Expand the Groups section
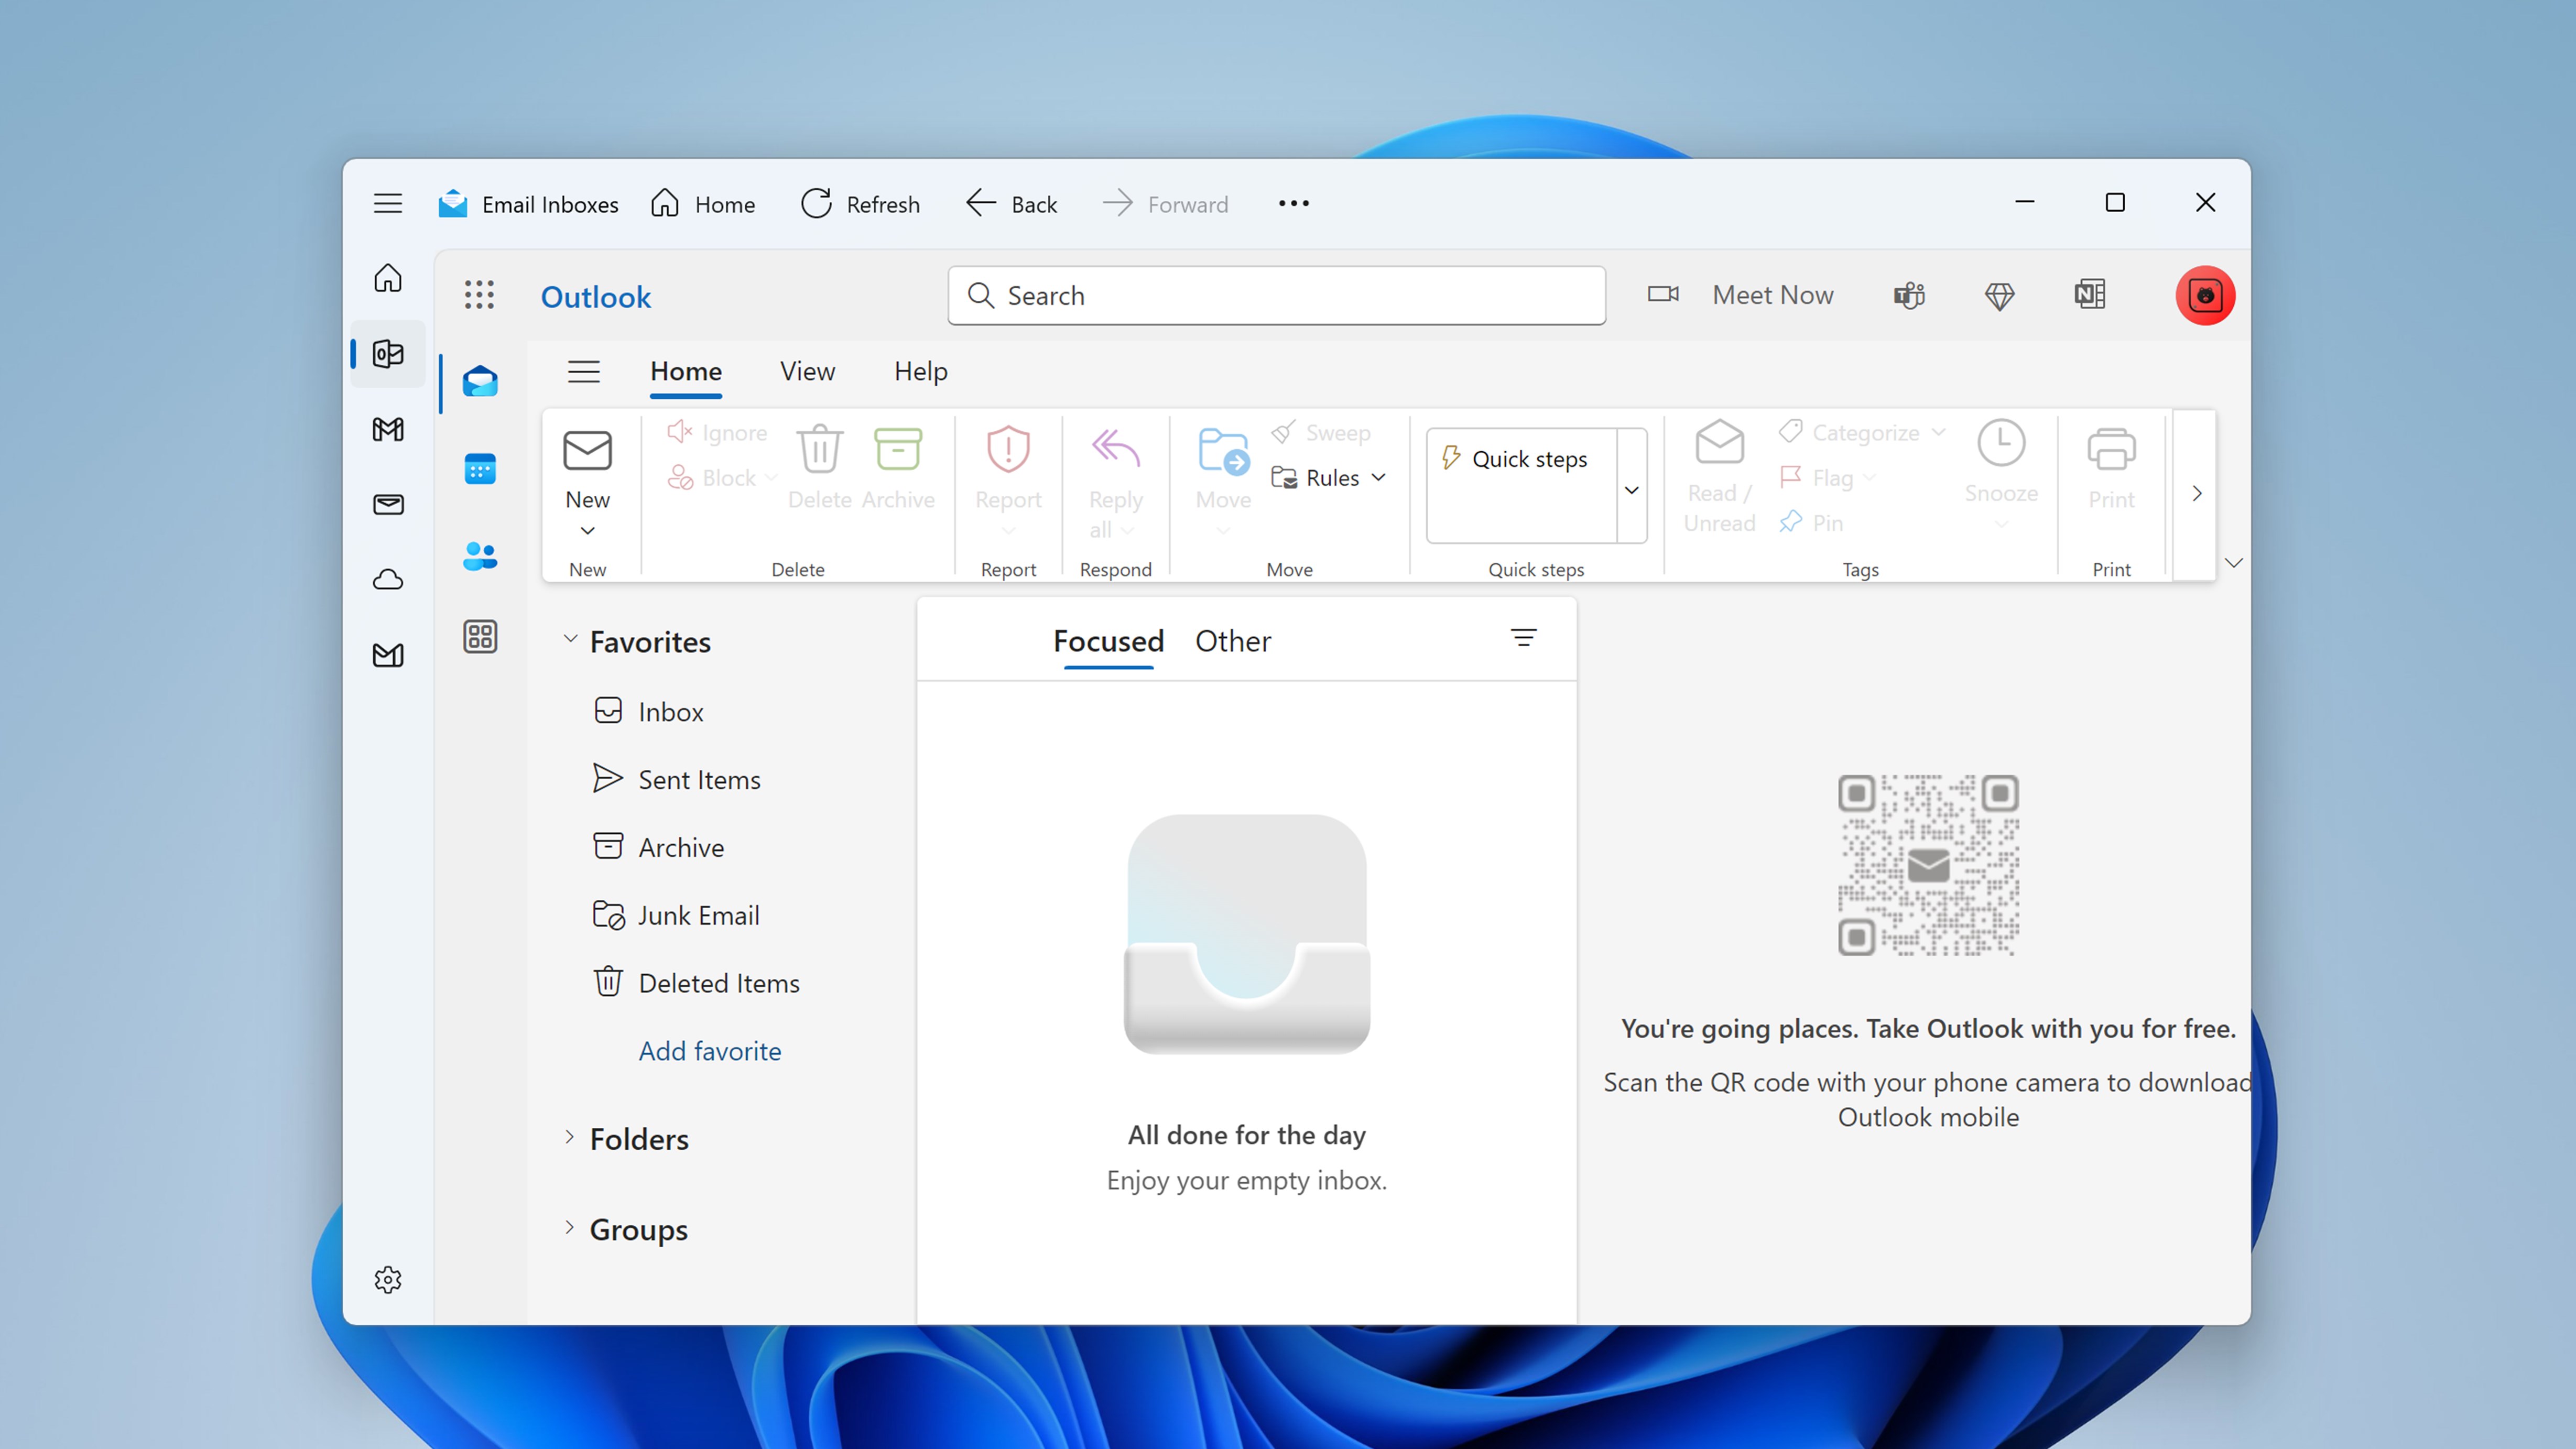Screen dimensions: 2576x1449 [570, 1227]
